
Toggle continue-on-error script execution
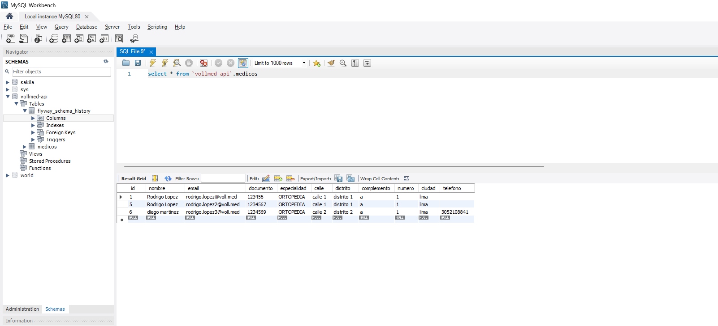203,63
